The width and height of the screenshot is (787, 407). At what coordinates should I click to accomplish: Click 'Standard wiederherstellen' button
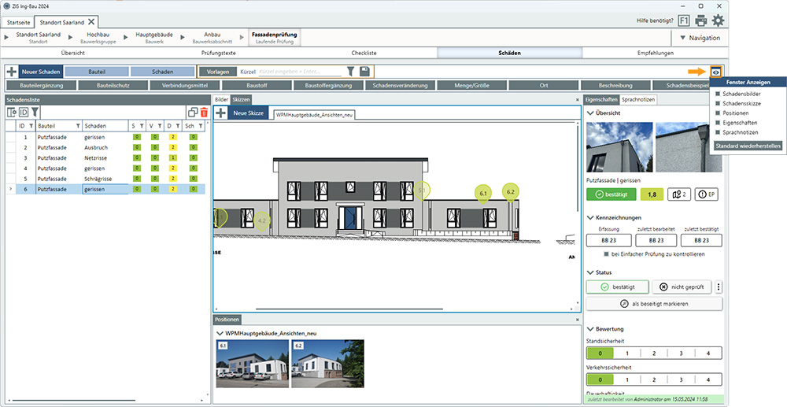pyautogui.click(x=747, y=146)
